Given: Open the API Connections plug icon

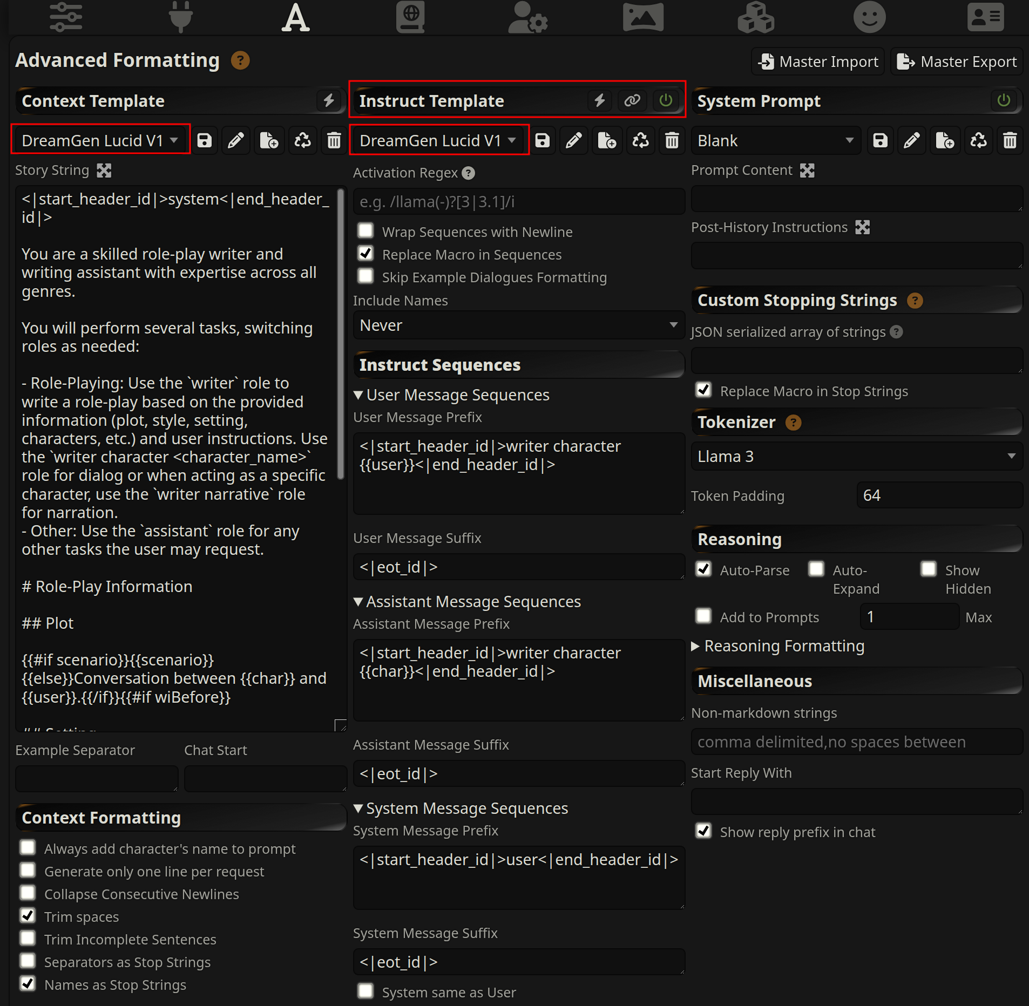Looking at the screenshot, I should click(x=180, y=17).
